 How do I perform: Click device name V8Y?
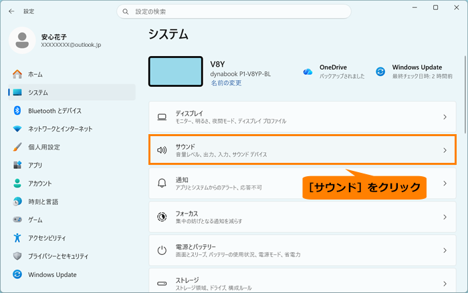click(x=217, y=64)
